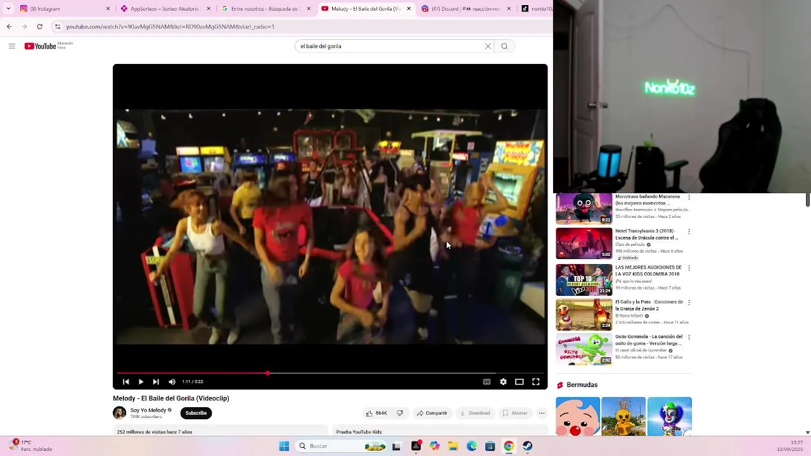Reload the current page
The image size is (811, 456).
pyautogui.click(x=39, y=27)
